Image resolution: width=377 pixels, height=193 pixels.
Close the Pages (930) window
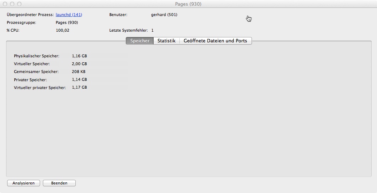click(x=5, y=4)
